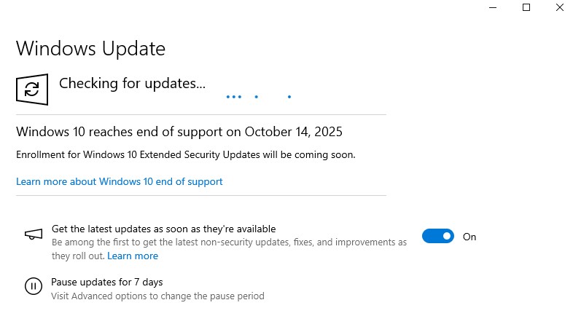573x316 pixels.
Task: Click the Windows Update page heading
Action: coord(90,49)
